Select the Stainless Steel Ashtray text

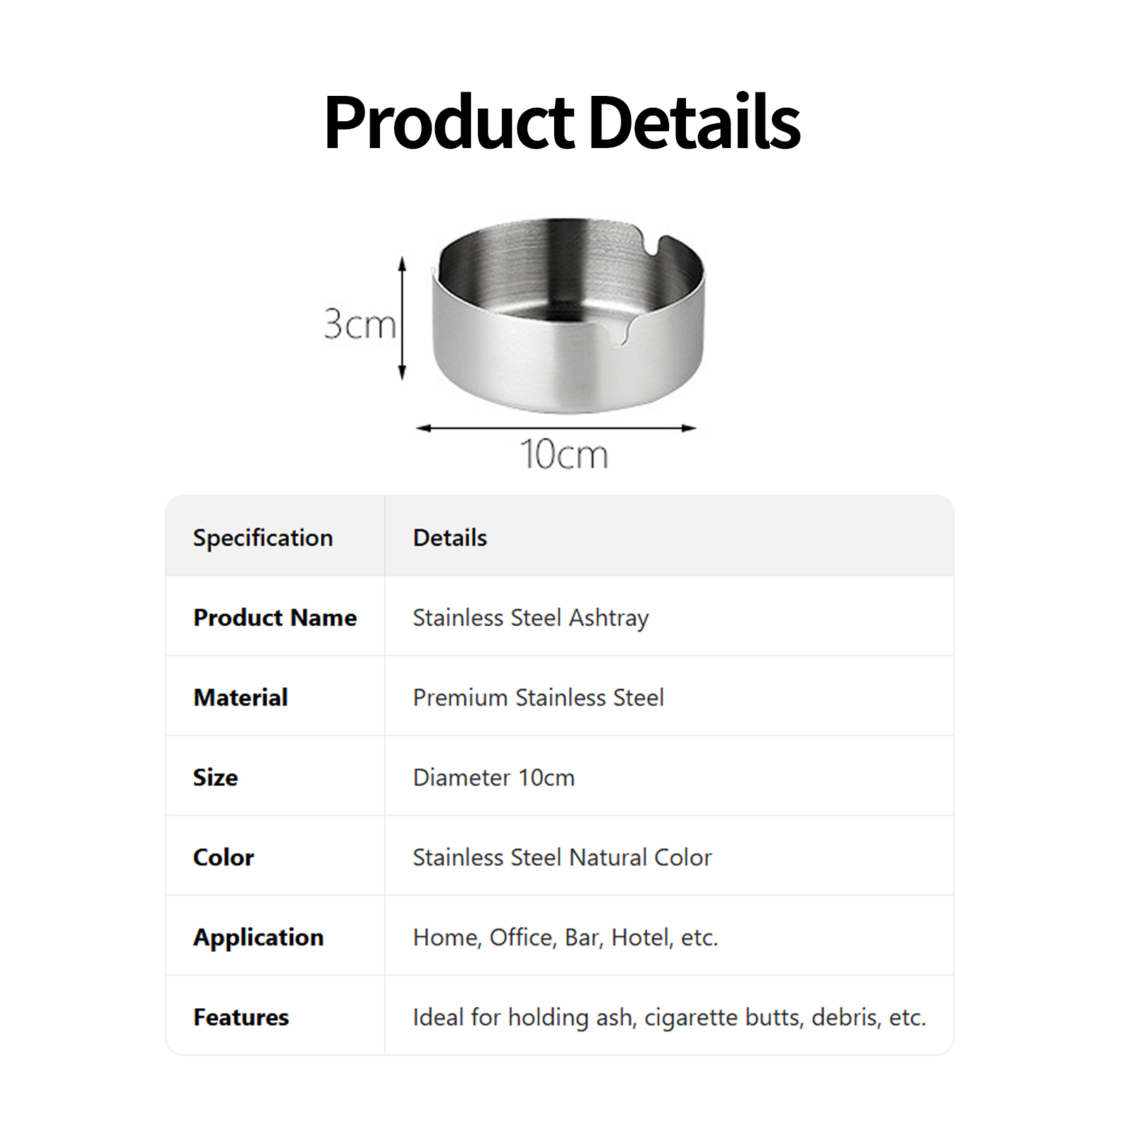530,618
